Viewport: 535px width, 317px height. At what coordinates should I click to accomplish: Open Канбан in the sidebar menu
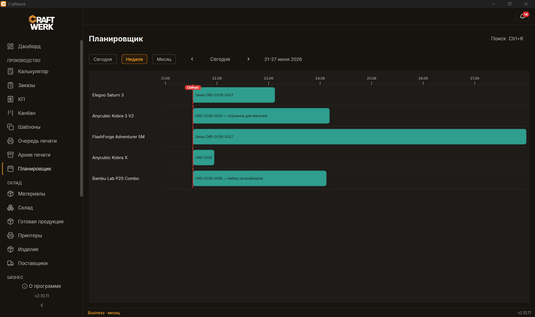[x=27, y=113]
